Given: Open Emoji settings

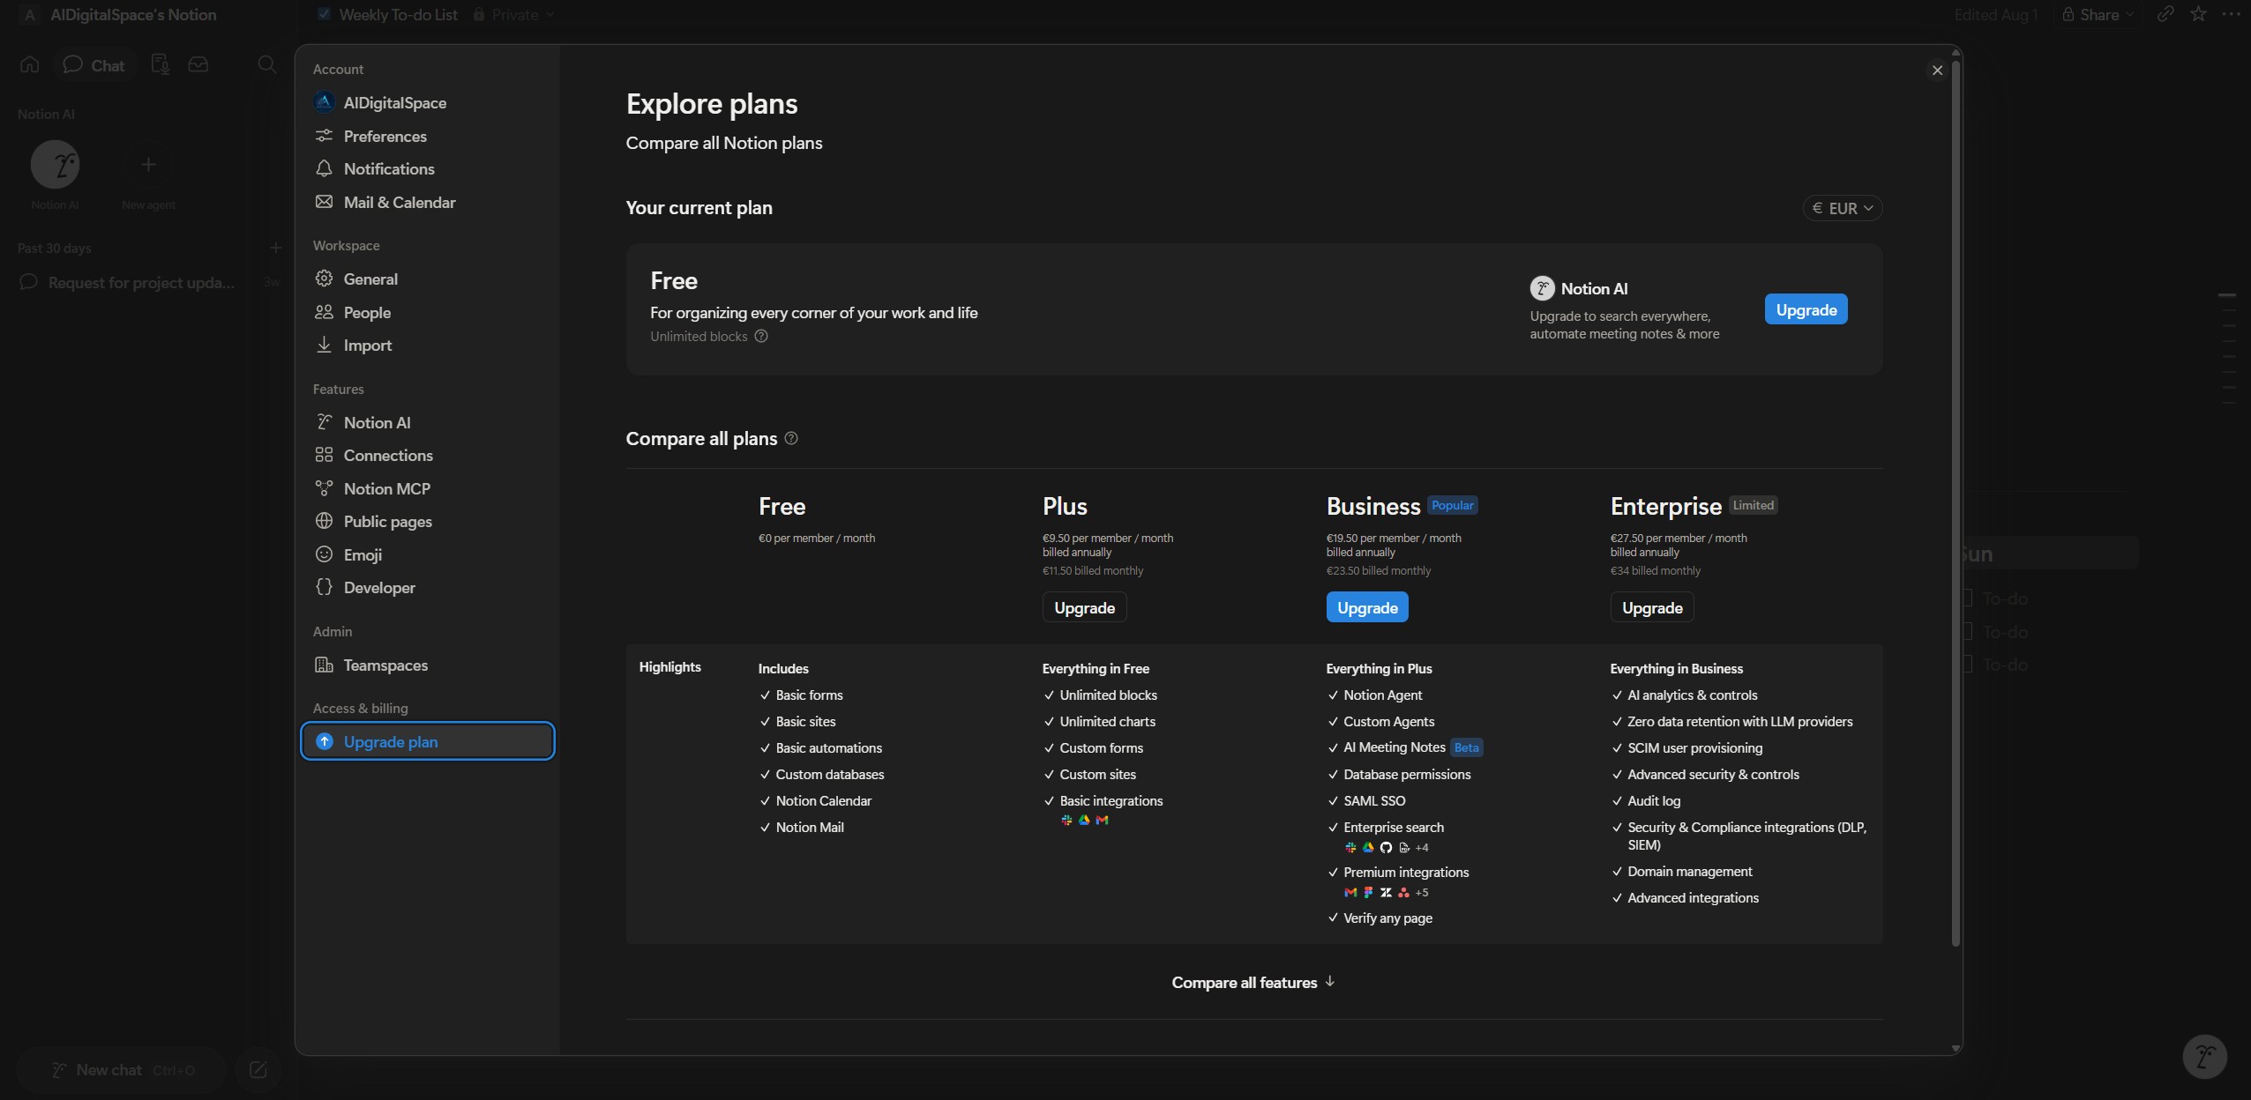Looking at the screenshot, I should point(427,554).
